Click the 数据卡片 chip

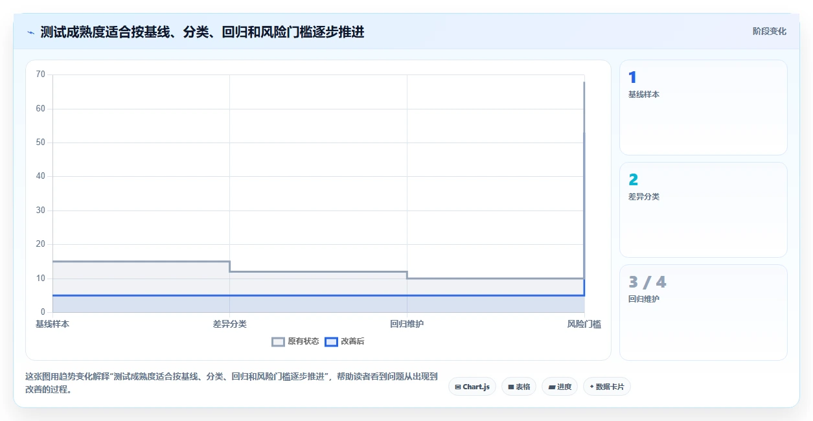[607, 387]
